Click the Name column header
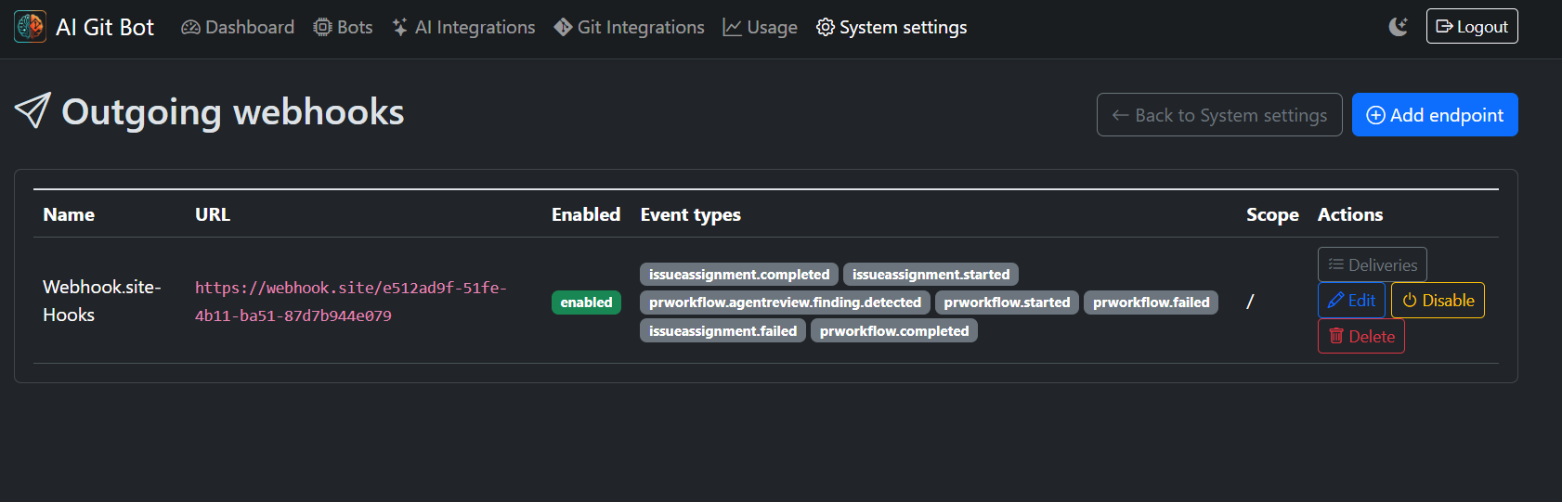The image size is (1562, 502). (69, 214)
